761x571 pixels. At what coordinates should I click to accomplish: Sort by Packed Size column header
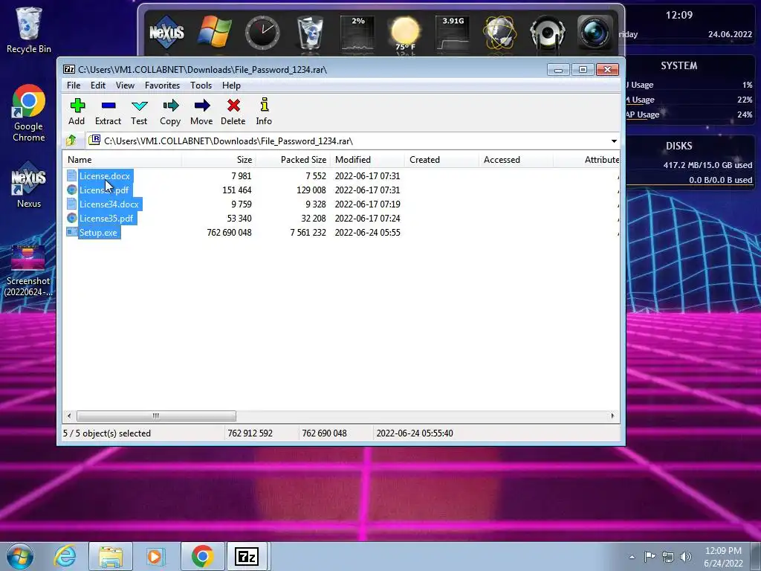click(x=293, y=160)
